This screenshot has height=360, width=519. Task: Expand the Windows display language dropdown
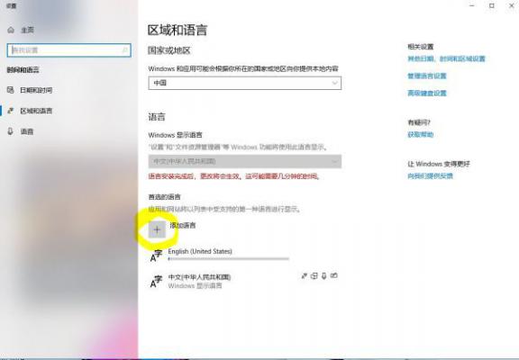coord(244,161)
